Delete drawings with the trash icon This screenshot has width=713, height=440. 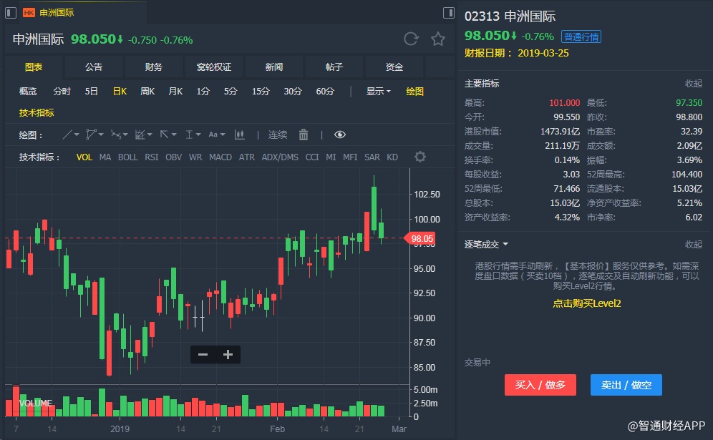(304, 135)
